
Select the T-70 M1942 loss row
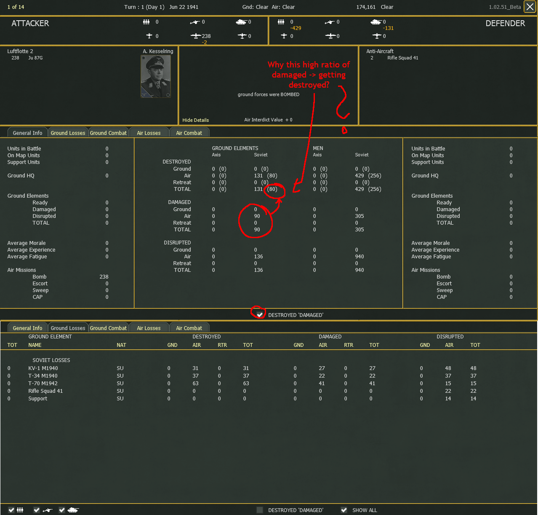[x=269, y=383]
